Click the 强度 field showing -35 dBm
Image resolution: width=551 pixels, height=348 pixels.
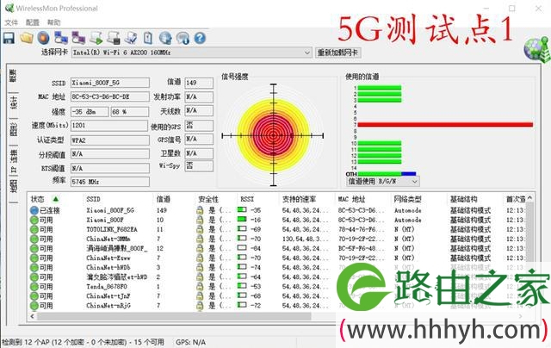[90, 112]
